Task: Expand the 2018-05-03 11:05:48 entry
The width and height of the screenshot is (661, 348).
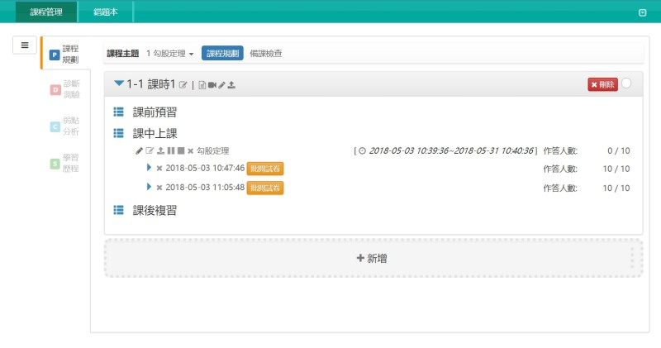Action: [150, 188]
